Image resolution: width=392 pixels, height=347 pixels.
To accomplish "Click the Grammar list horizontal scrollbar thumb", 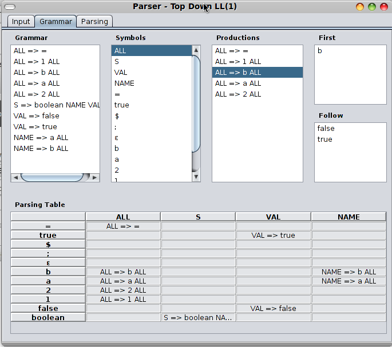I will (52, 177).
